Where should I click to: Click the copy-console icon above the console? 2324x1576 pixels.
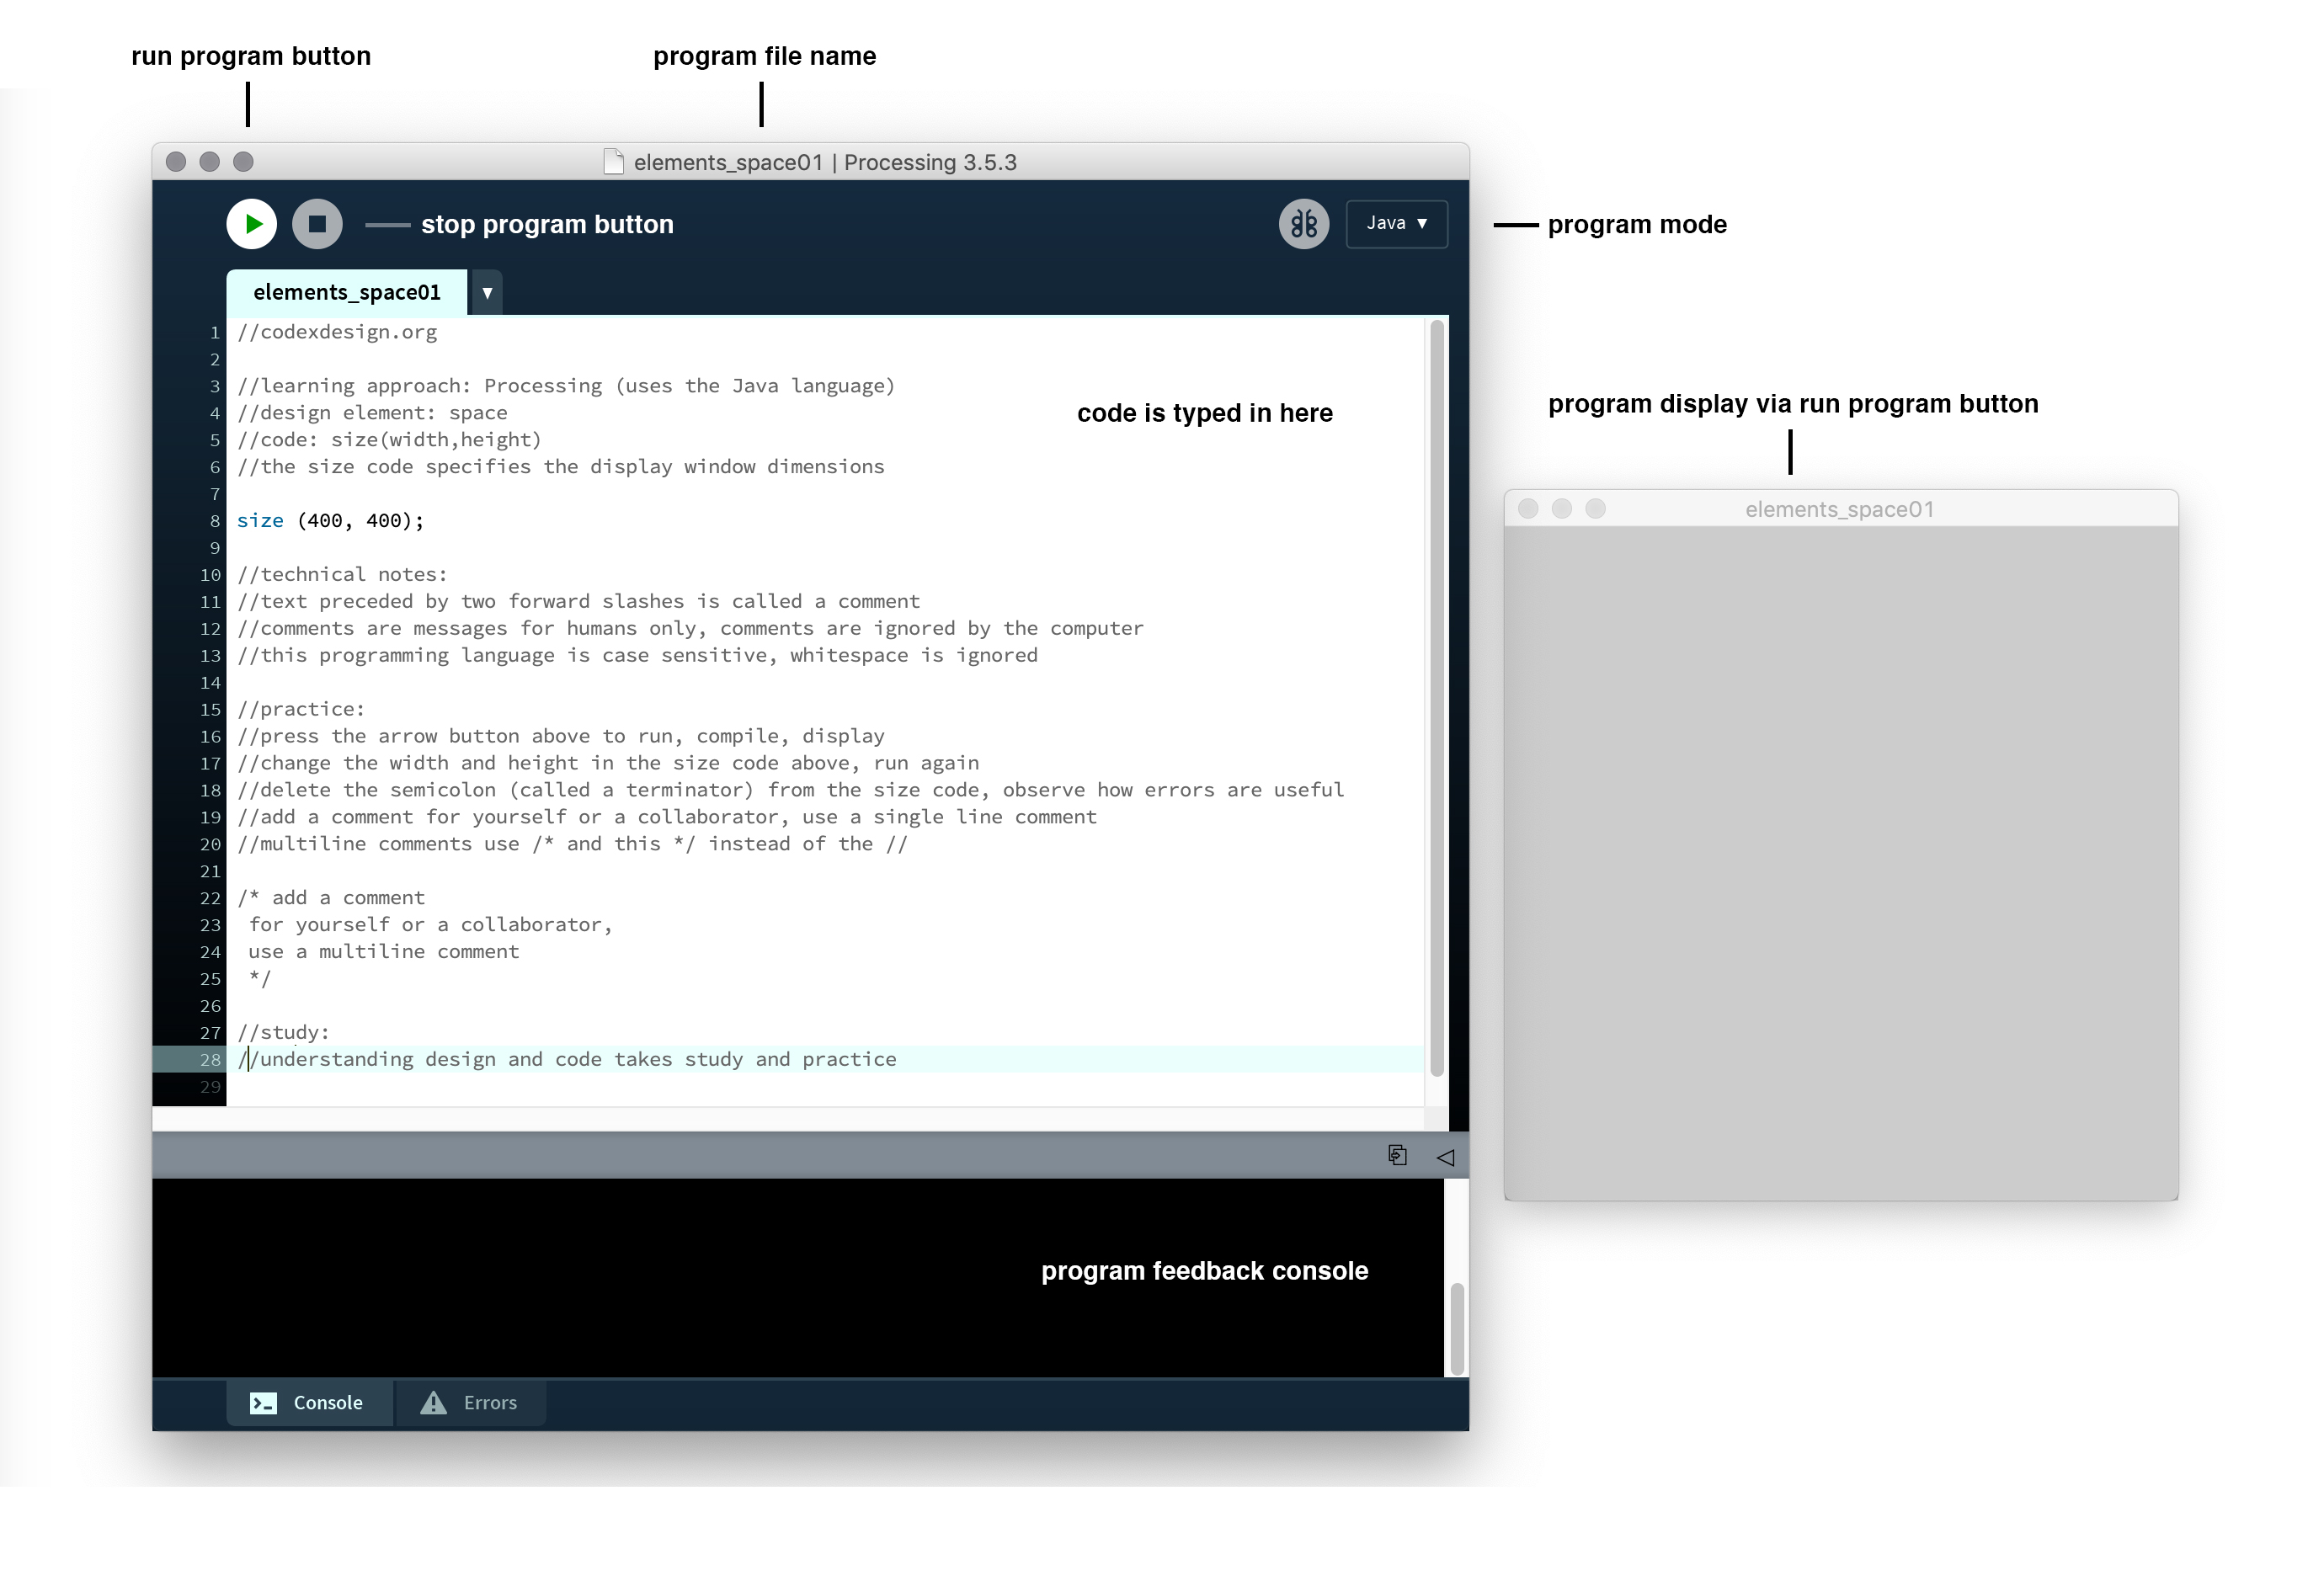tap(1397, 1156)
